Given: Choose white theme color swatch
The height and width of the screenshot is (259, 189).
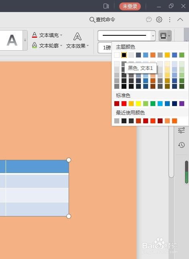Looking at the screenshot, I should (x=117, y=55).
